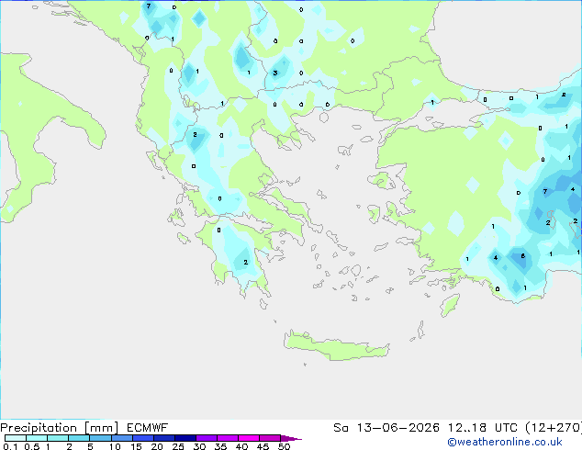Click the legend label "25"
The width and height of the screenshot is (582, 450).
[x=178, y=446]
